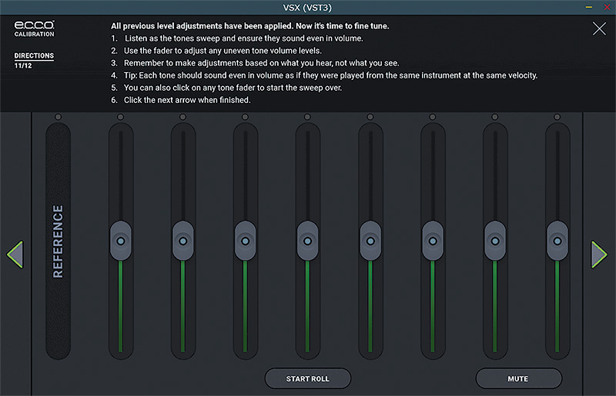Click the fourth tone fader handle
Screen dimensions: 616x396
307,241
